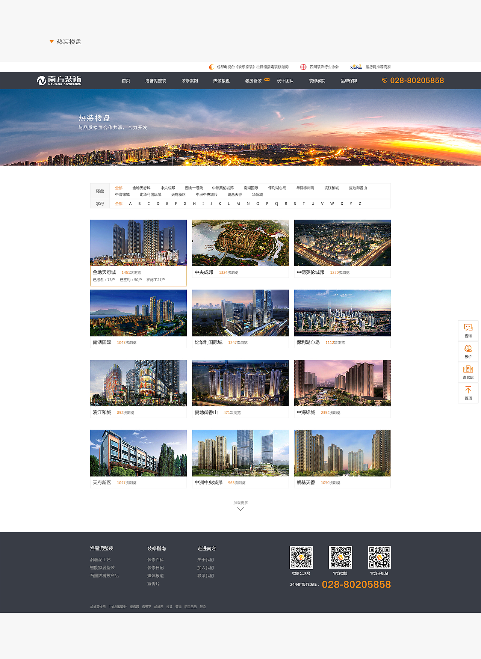Expand more listings with 加载更多 chevron
The image size is (481, 659).
pos(240,509)
